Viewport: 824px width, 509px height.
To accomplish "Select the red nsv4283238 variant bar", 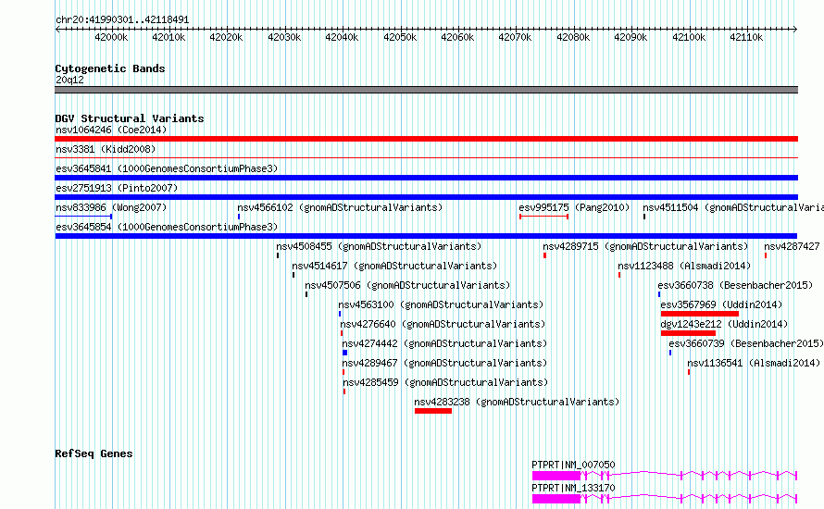I will (x=433, y=411).
